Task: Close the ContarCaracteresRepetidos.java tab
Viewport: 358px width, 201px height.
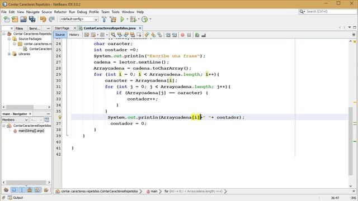Action: [x=140, y=28]
